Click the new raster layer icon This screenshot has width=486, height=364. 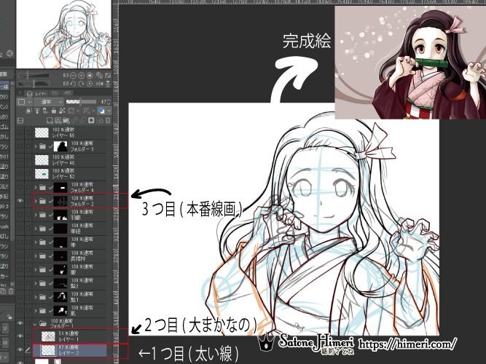click(50, 120)
